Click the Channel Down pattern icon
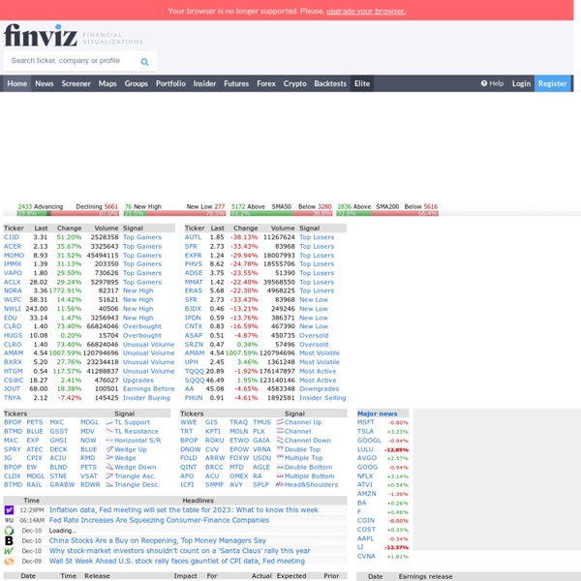 280,441
